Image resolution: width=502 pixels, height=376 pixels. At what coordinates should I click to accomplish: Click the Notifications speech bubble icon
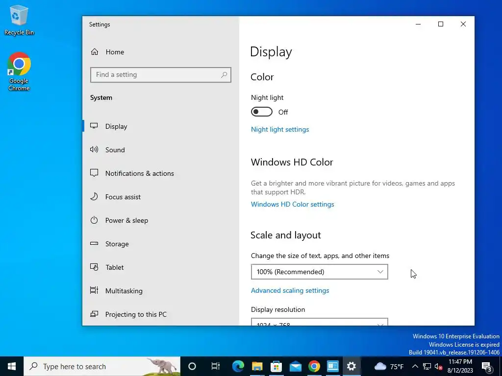click(x=94, y=173)
